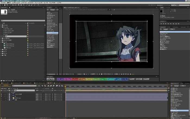This screenshot has width=190, height=119.
Task: Open parent dropdown for layer 4
Action: coord(58,98)
